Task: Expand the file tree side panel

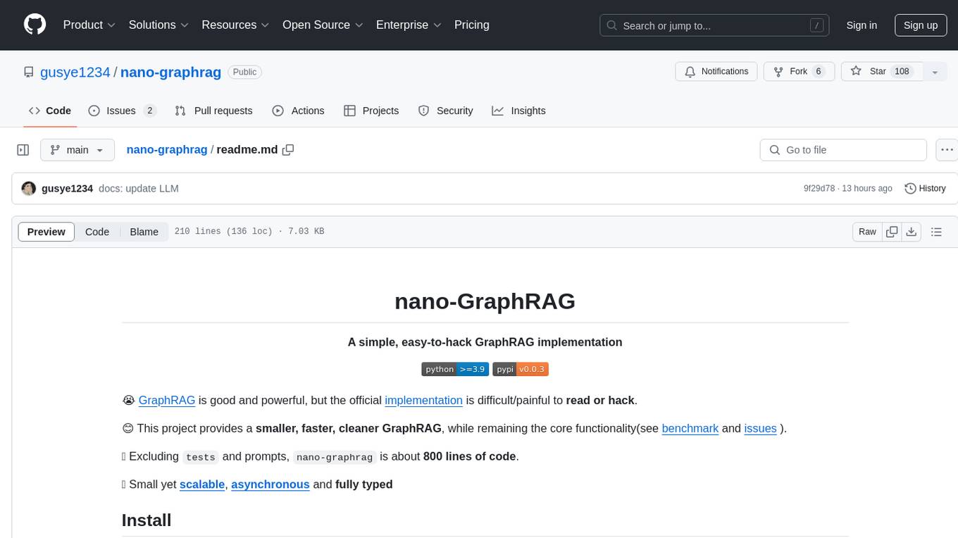Action: coord(23,150)
